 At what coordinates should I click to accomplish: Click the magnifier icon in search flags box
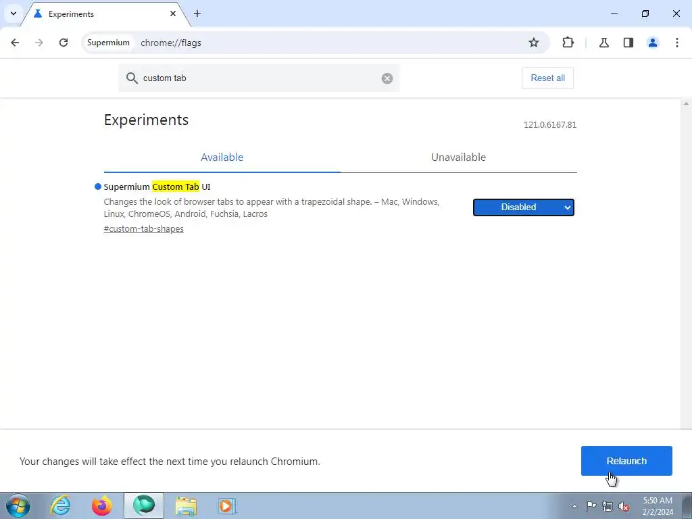[x=132, y=78]
